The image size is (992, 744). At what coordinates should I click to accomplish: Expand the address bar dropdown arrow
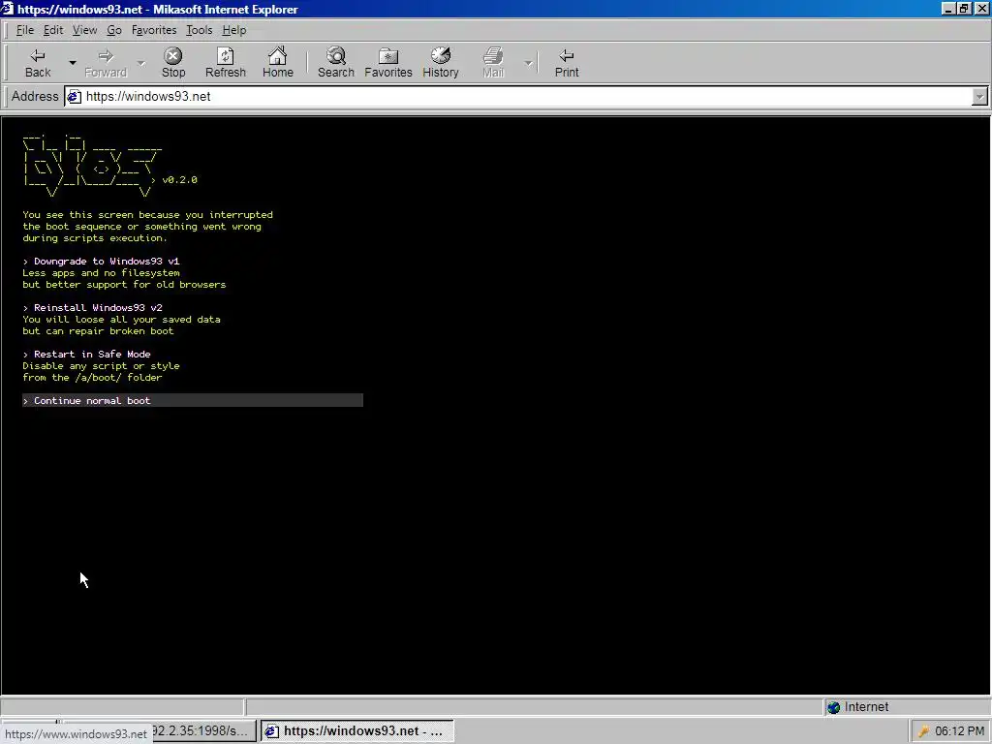coord(979,96)
